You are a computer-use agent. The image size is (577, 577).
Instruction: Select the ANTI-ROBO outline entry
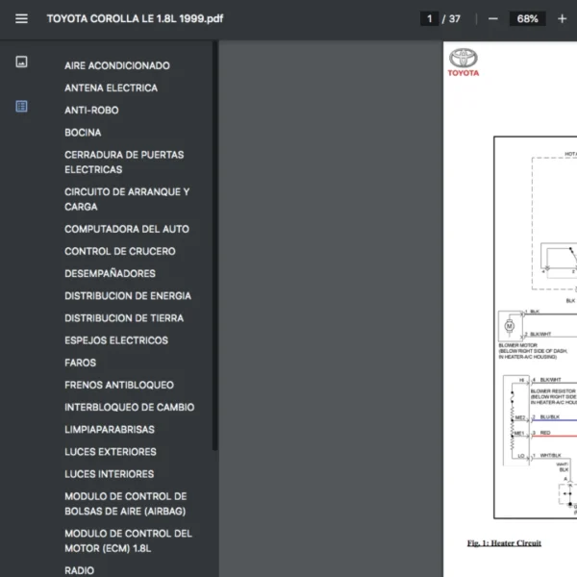click(x=91, y=110)
